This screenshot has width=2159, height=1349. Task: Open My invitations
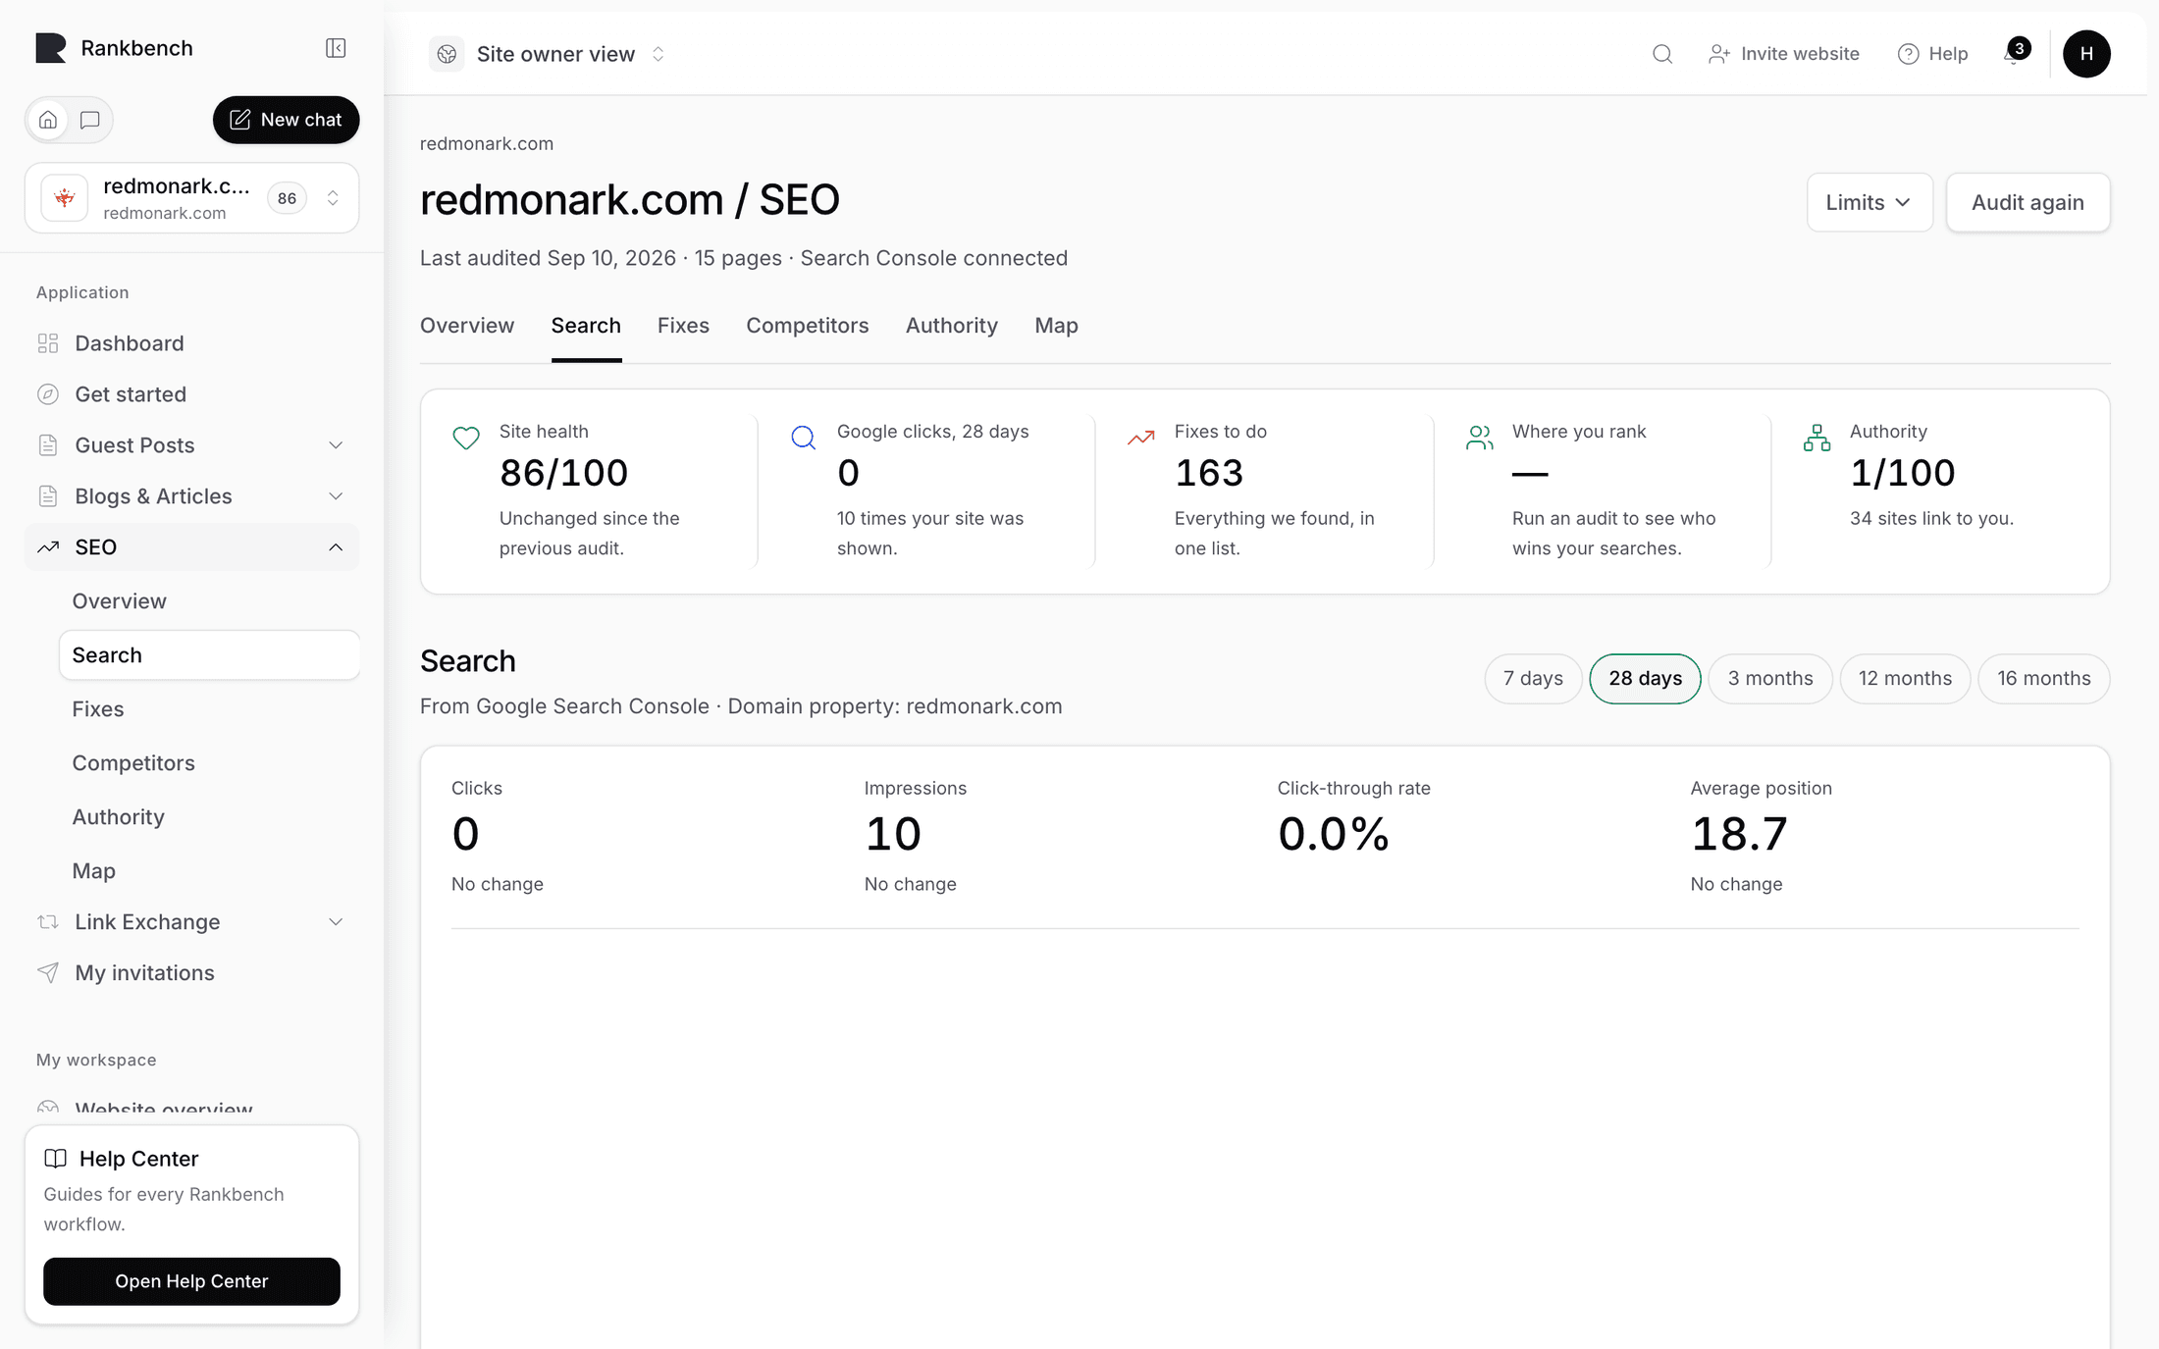point(192,973)
